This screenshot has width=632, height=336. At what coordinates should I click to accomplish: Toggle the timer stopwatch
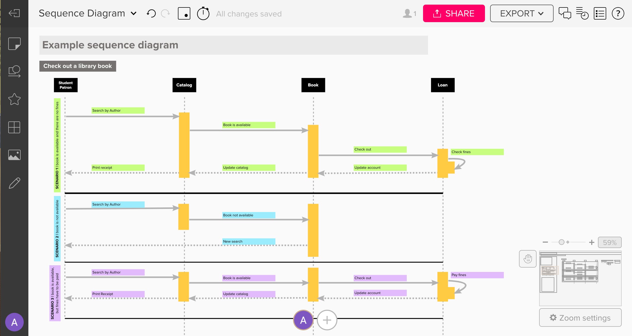[x=203, y=13]
